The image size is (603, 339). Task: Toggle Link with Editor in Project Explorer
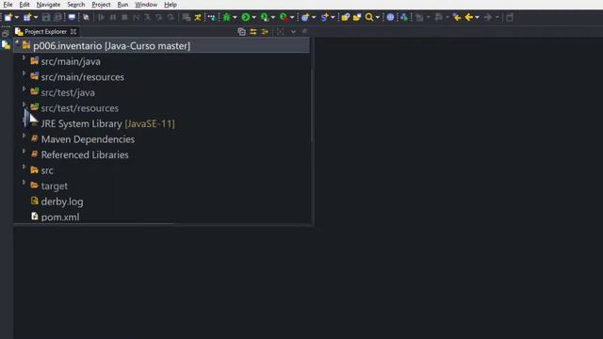click(x=253, y=32)
